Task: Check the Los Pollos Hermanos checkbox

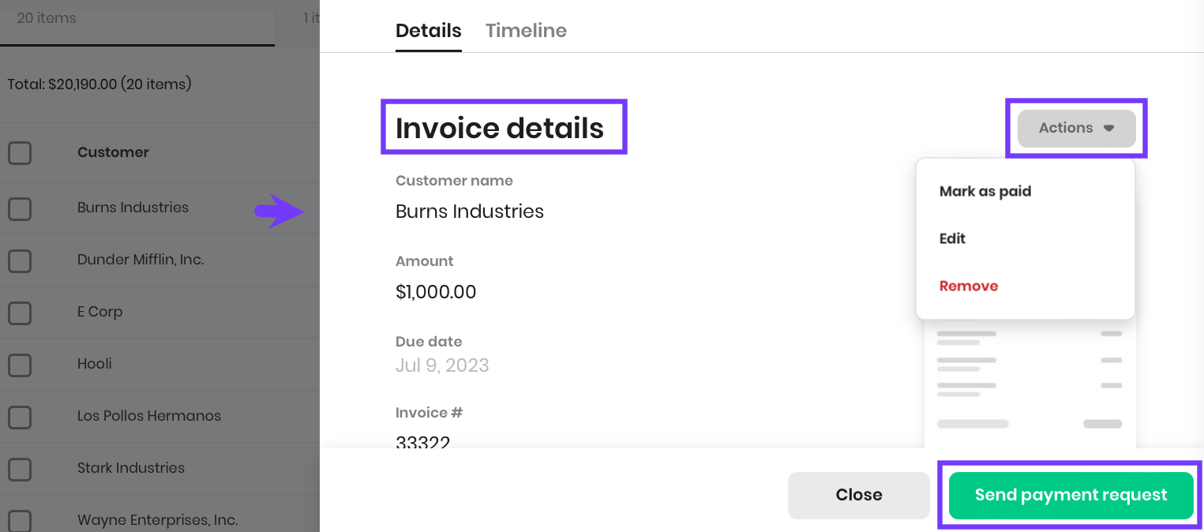Action: tap(20, 417)
